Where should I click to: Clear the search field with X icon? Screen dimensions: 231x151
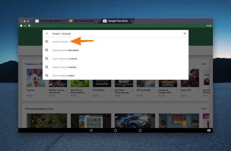click(185, 34)
